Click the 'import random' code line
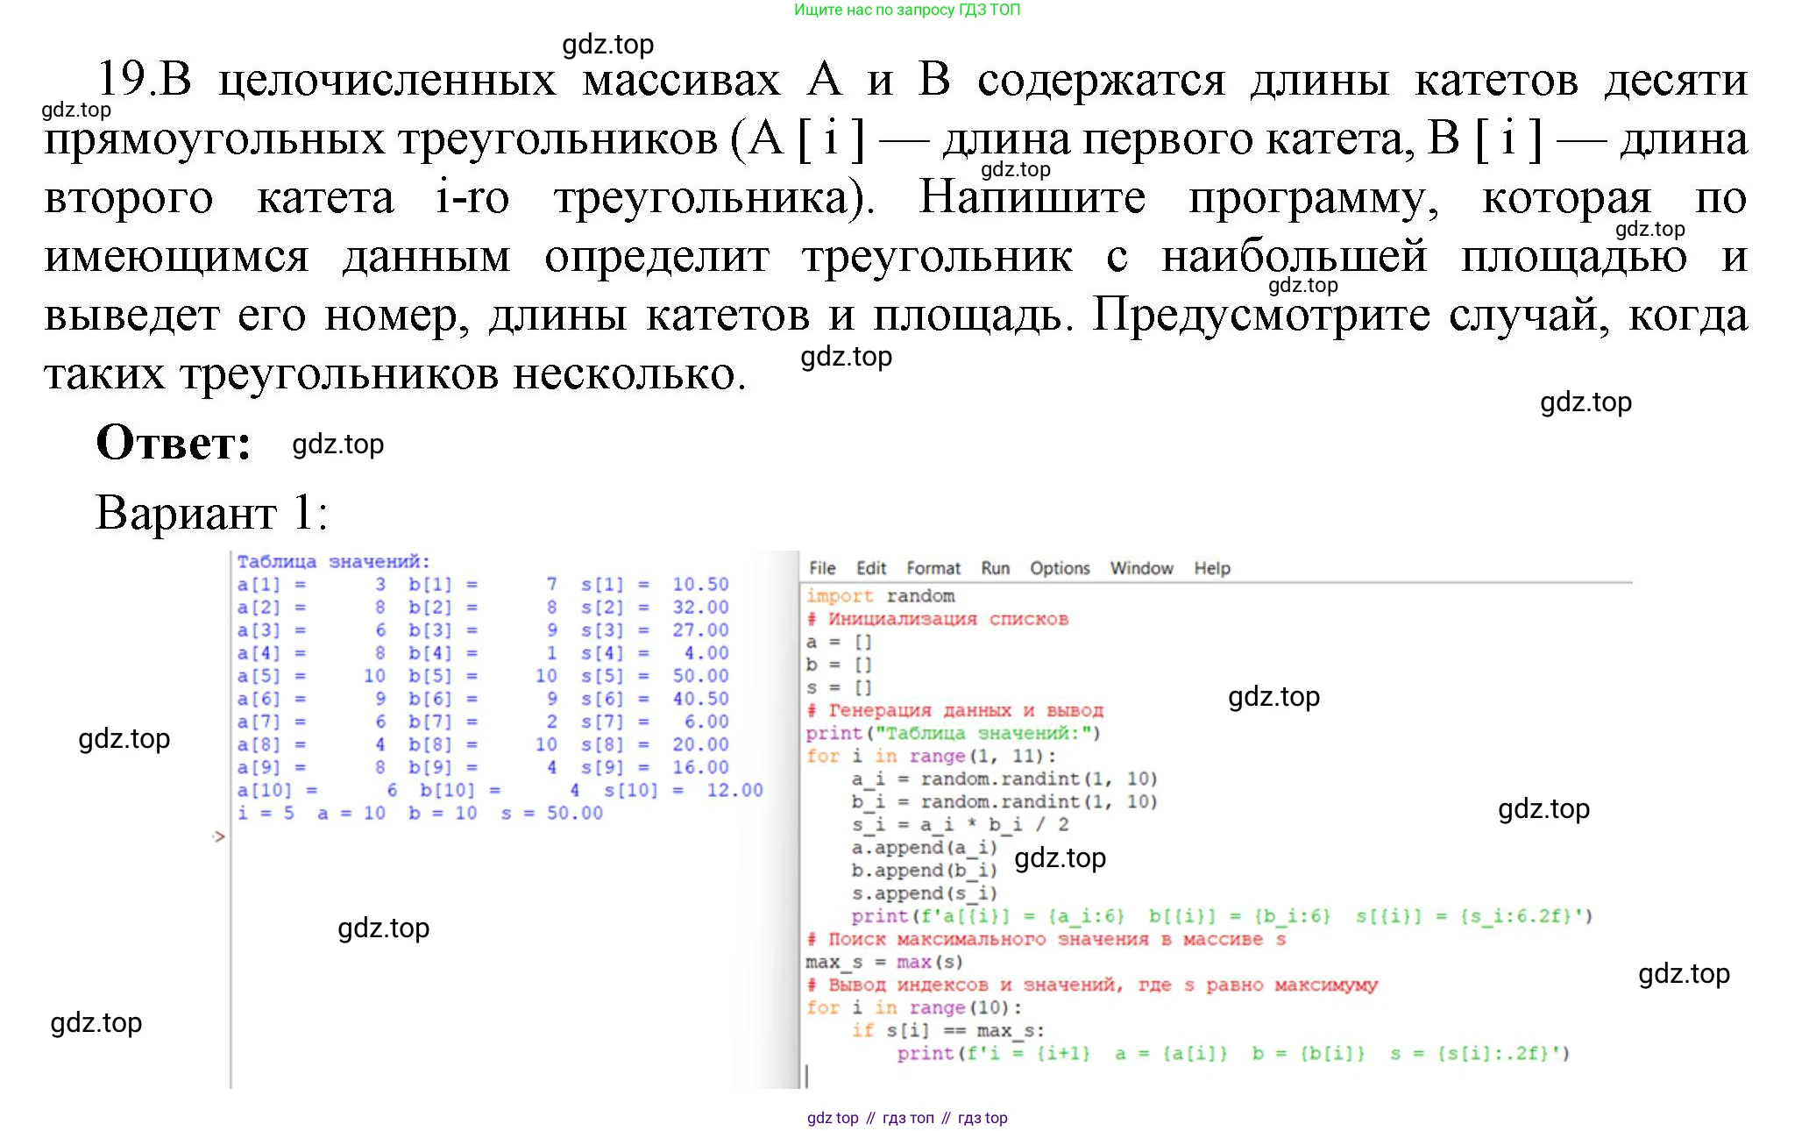Image resolution: width=1816 pixels, height=1131 pixels. [x=880, y=596]
